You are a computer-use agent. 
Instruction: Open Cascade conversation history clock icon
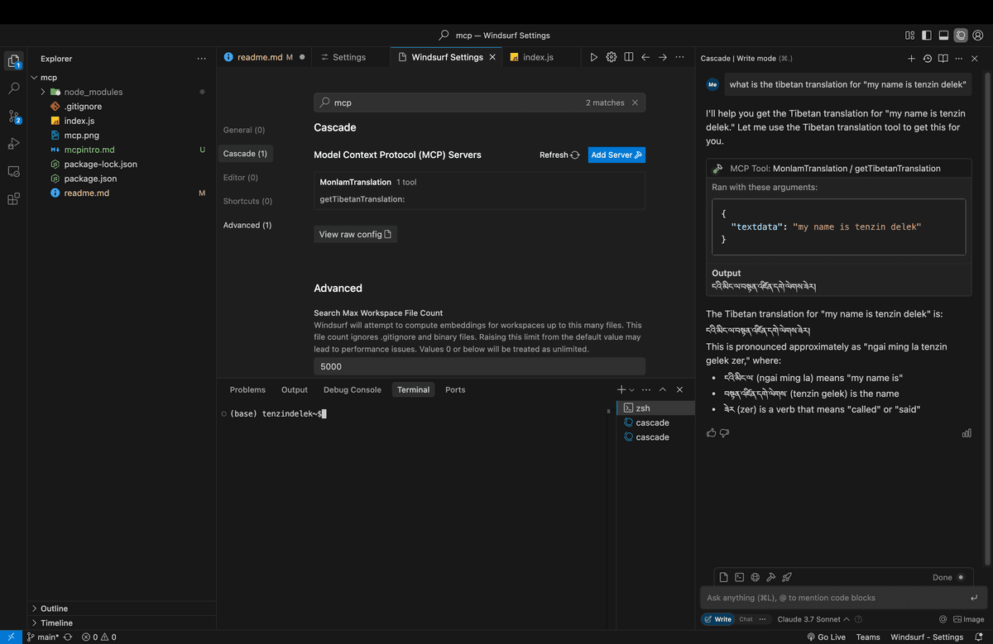[x=927, y=59]
